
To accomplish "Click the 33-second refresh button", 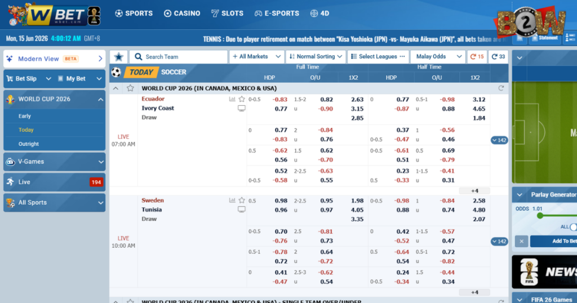I will click(498, 57).
